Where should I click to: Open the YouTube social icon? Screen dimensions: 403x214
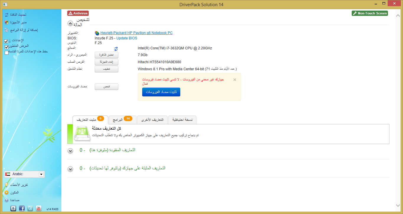pyautogui.click(x=39, y=208)
